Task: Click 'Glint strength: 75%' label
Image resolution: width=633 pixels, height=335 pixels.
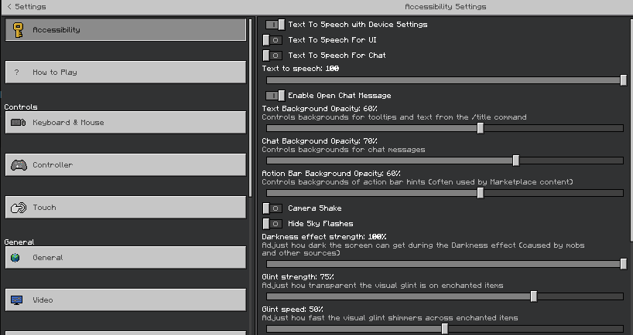Action: (x=298, y=277)
